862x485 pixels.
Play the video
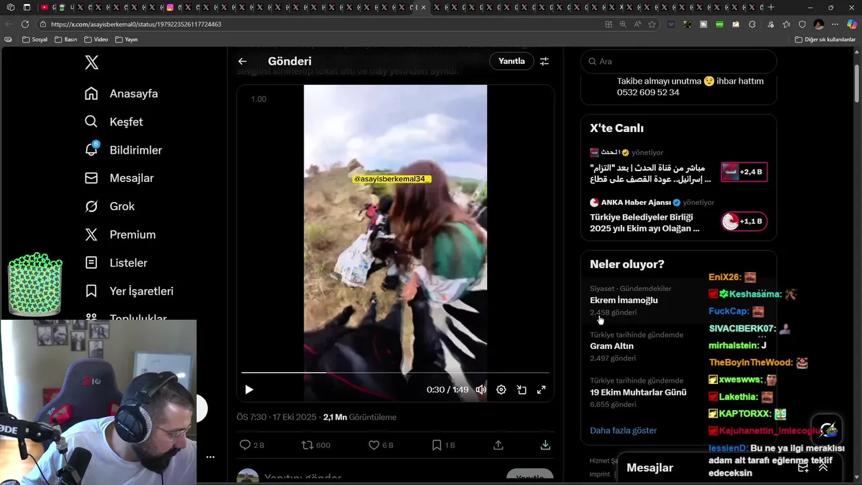(x=249, y=390)
